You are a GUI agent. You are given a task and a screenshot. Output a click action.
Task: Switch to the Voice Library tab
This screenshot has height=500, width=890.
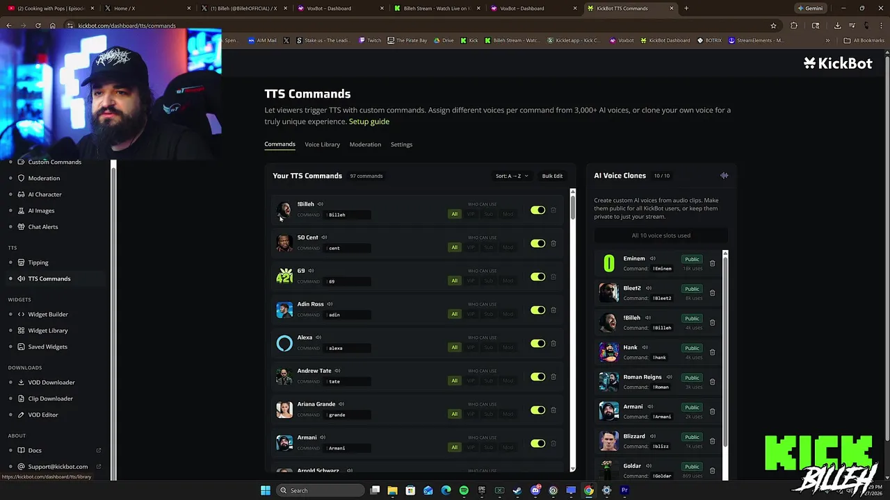pyautogui.click(x=322, y=144)
